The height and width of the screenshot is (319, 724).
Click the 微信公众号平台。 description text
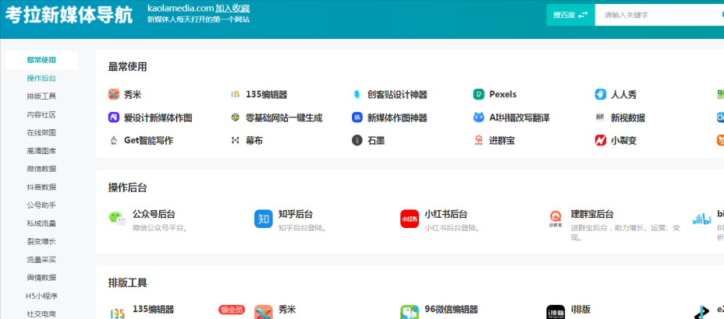click(x=160, y=228)
